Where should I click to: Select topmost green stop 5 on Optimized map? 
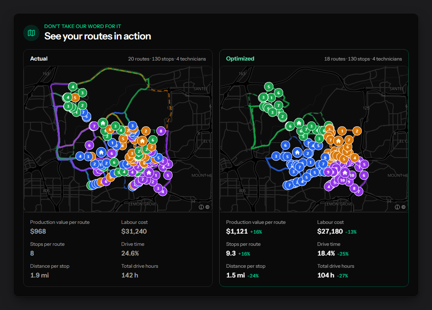268,87
